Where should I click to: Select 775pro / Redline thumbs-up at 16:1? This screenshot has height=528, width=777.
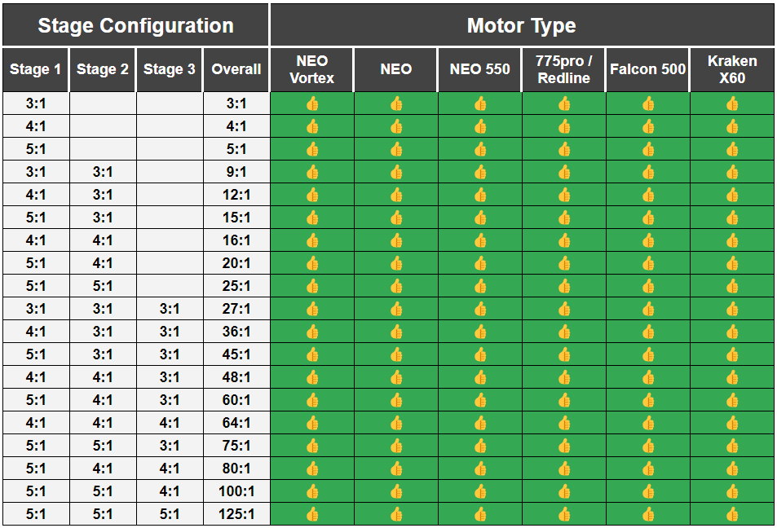tap(564, 240)
